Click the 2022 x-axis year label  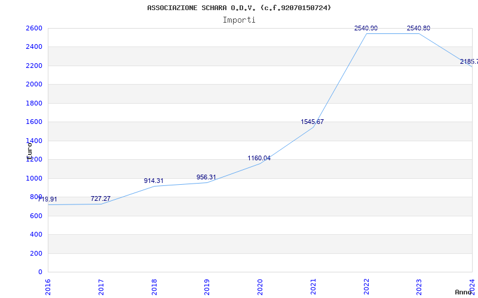click(366, 287)
